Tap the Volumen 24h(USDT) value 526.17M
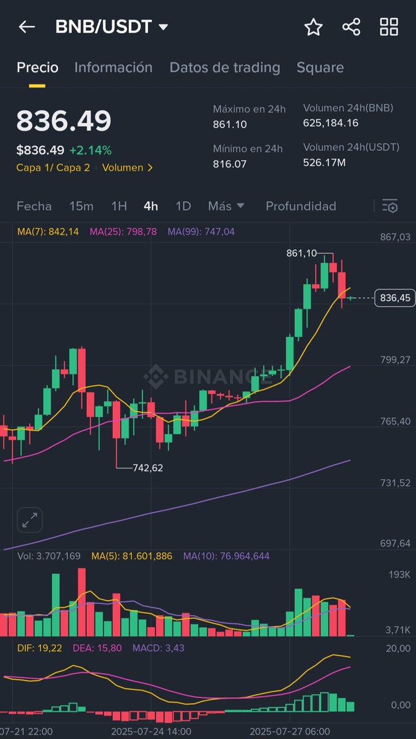 tap(324, 163)
